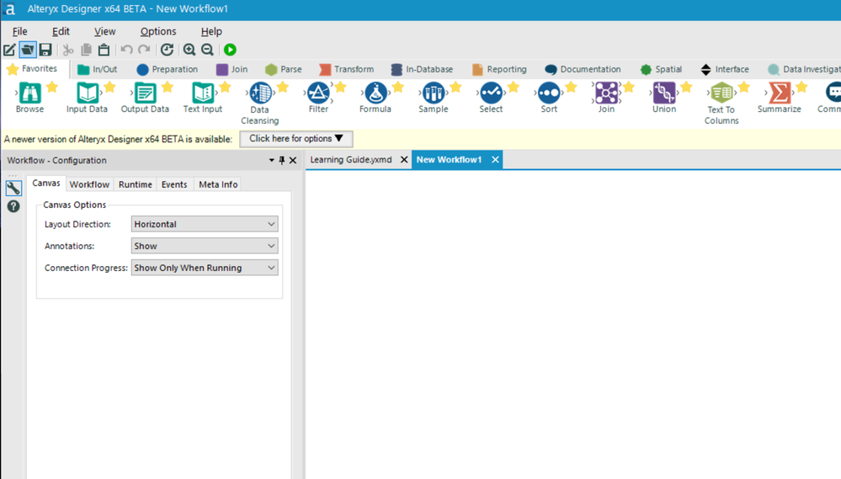This screenshot has height=479, width=841.
Task: Open the Options menu
Action: pos(158,32)
